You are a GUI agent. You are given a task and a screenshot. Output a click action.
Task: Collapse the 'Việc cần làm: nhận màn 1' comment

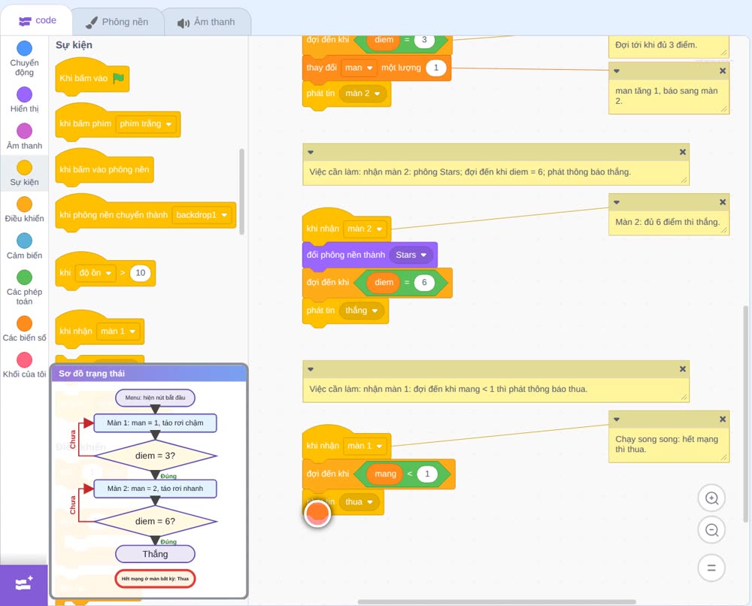tap(311, 369)
